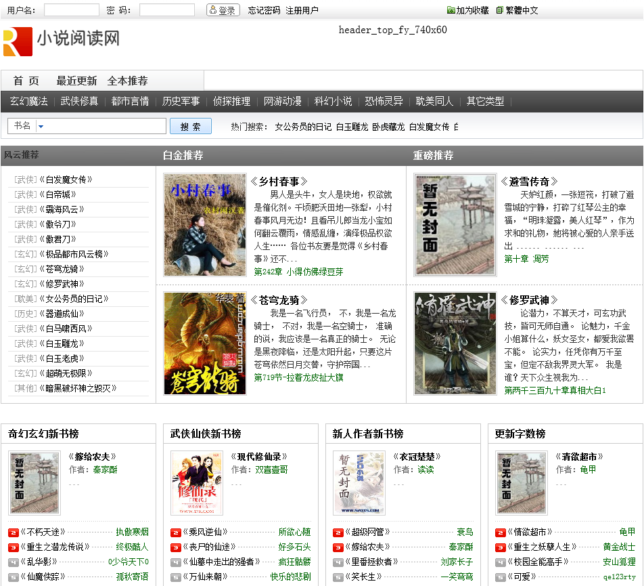Open the 避雪传奇 placeholder cover
Image resolution: width=644 pixels, height=586 pixels.
(455, 224)
